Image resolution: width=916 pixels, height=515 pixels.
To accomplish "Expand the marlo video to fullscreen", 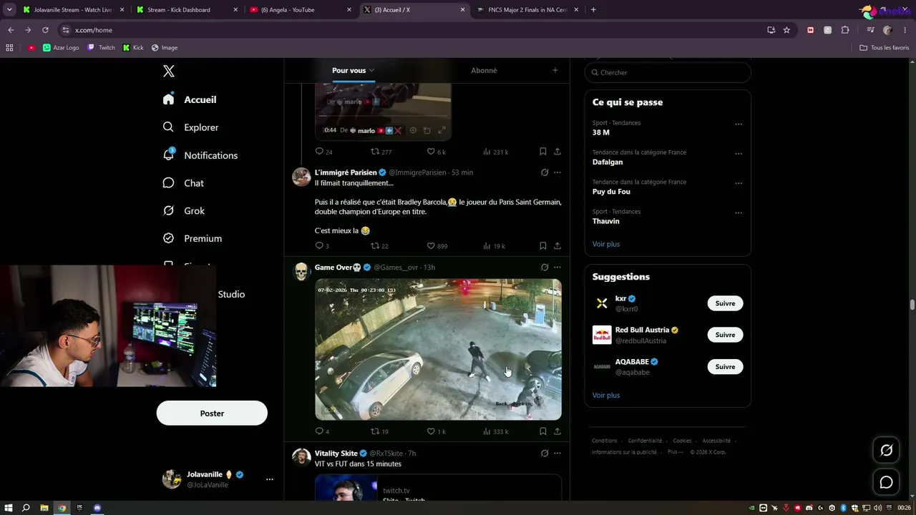I will 442,130.
